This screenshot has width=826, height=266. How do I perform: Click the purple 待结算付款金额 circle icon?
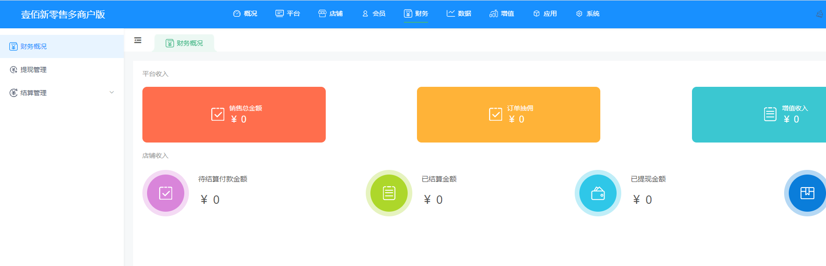tap(166, 193)
